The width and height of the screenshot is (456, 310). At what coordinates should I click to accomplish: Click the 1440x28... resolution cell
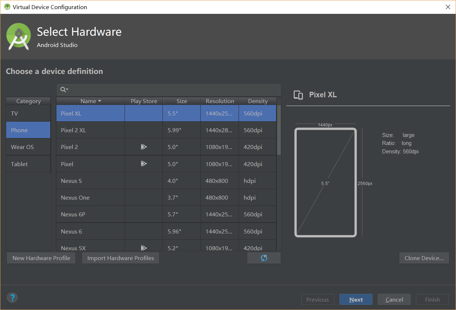point(220,130)
